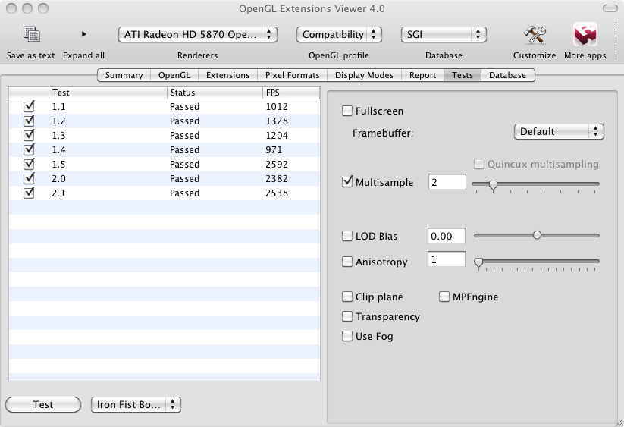Image resolution: width=624 pixels, height=427 pixels.
Task: Uncheck test 2.1 checkbox
Action: [x=29, y=193]
